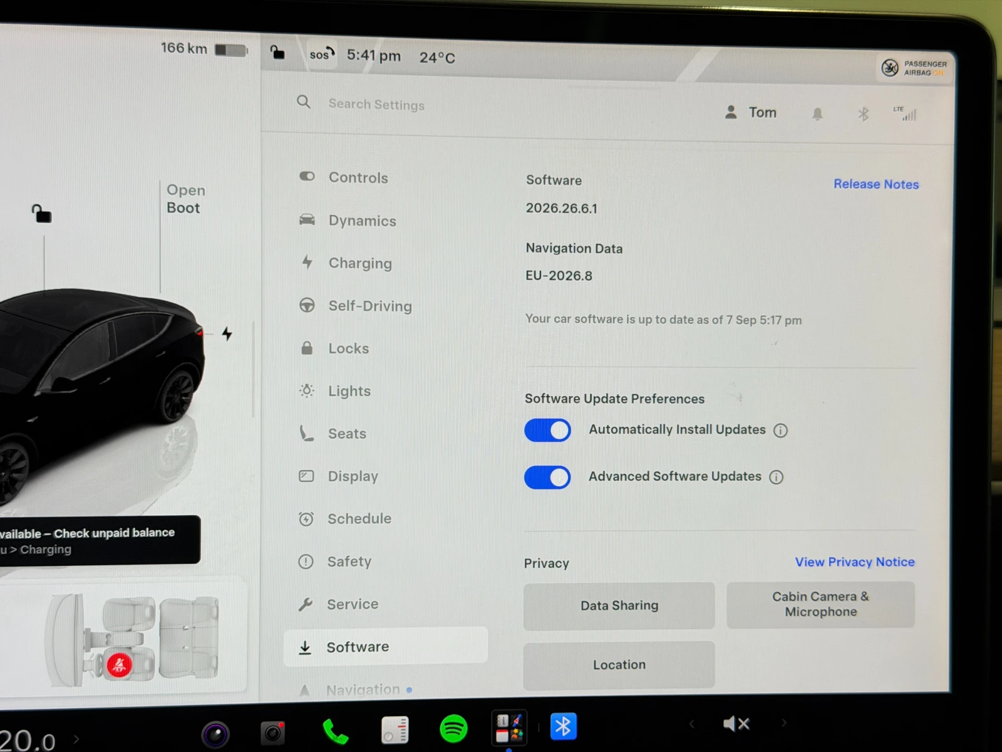The image size is (1002, 752).
Task: Open Cabin Camera & Microphone settings
Action: 820,604
